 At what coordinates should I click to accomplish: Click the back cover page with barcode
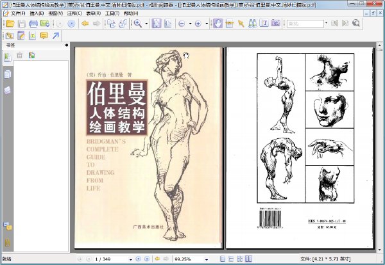coord(300,148)
